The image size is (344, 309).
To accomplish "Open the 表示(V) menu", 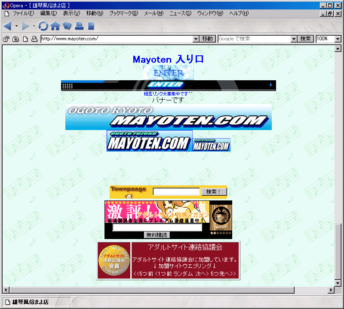I will tap(71, 13).
